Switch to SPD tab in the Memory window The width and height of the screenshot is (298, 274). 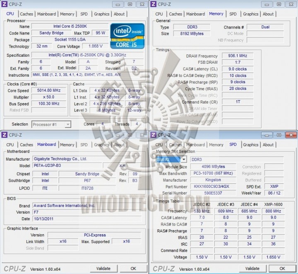[x=233, y=14]
